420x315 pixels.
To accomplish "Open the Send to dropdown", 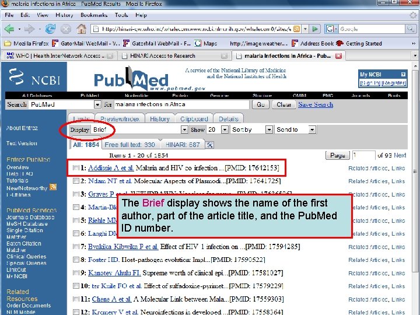I will point(295,129).
